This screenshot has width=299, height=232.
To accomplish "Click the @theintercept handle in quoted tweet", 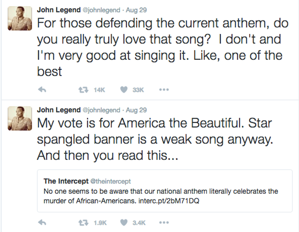I will tap(110, 181).
